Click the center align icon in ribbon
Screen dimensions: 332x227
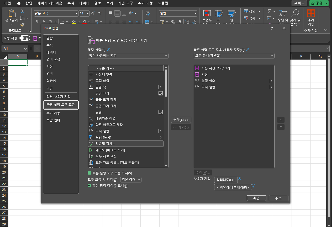[117, 22]
